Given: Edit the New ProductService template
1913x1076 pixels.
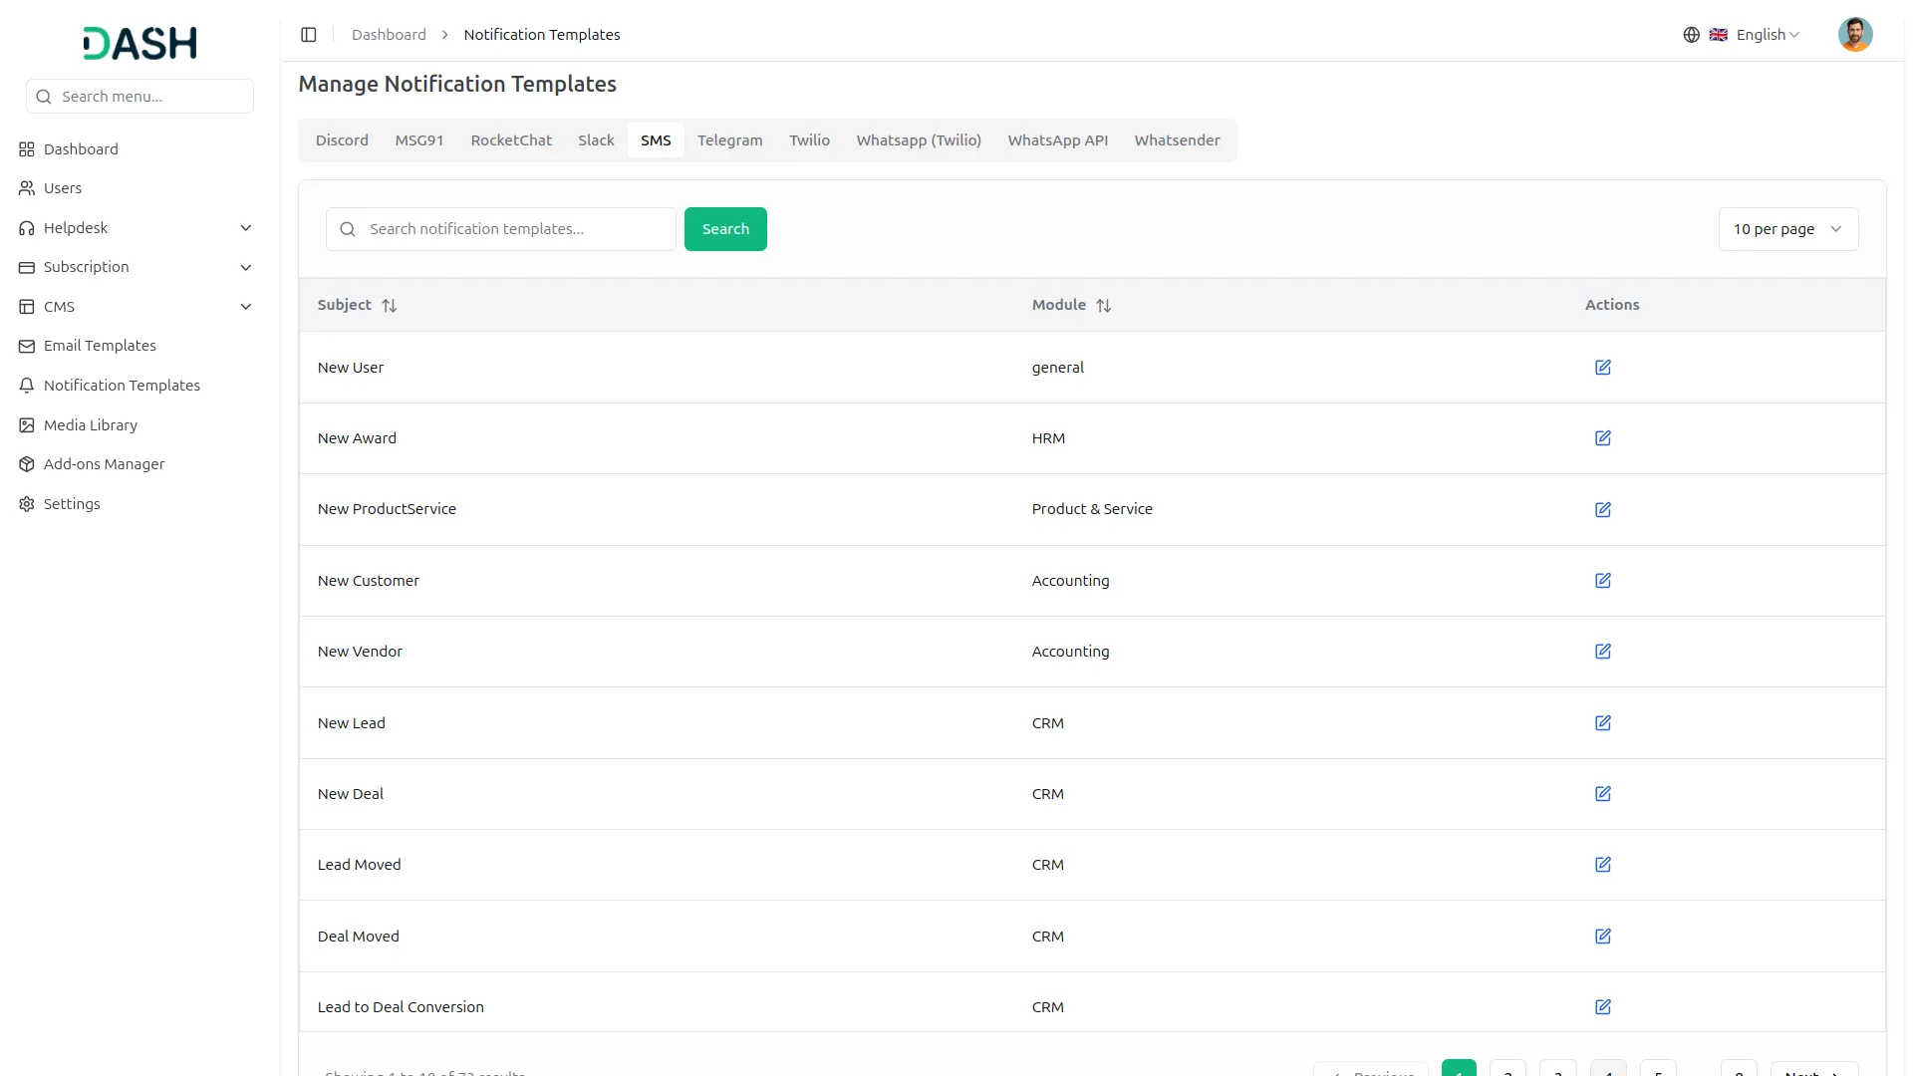Looking at the screenshot, I should [x=1602, y=510].
